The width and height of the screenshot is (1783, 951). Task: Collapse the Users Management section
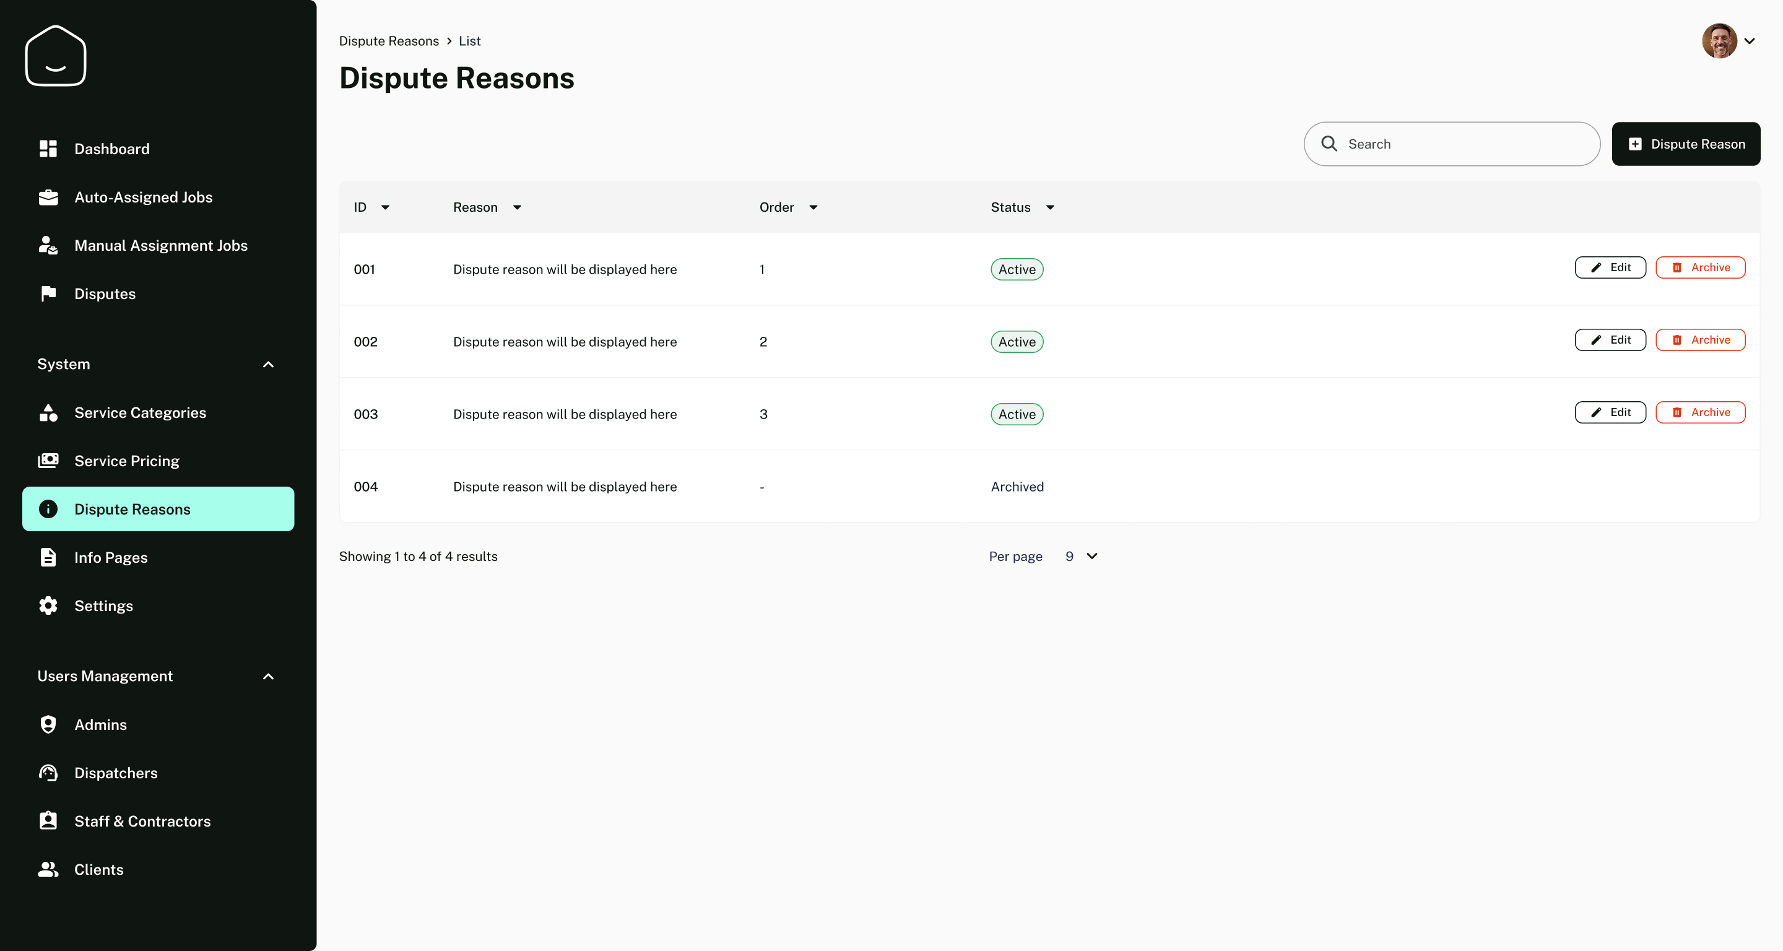click(x=269, y=676)
